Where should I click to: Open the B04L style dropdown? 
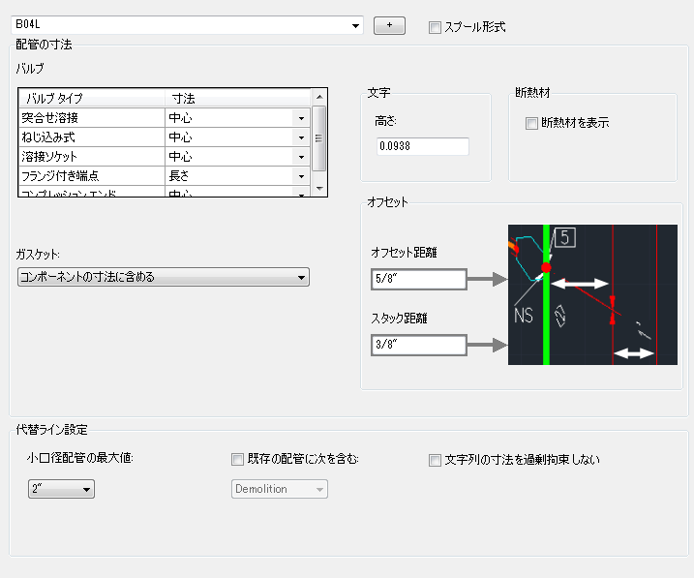click(187, 25)
